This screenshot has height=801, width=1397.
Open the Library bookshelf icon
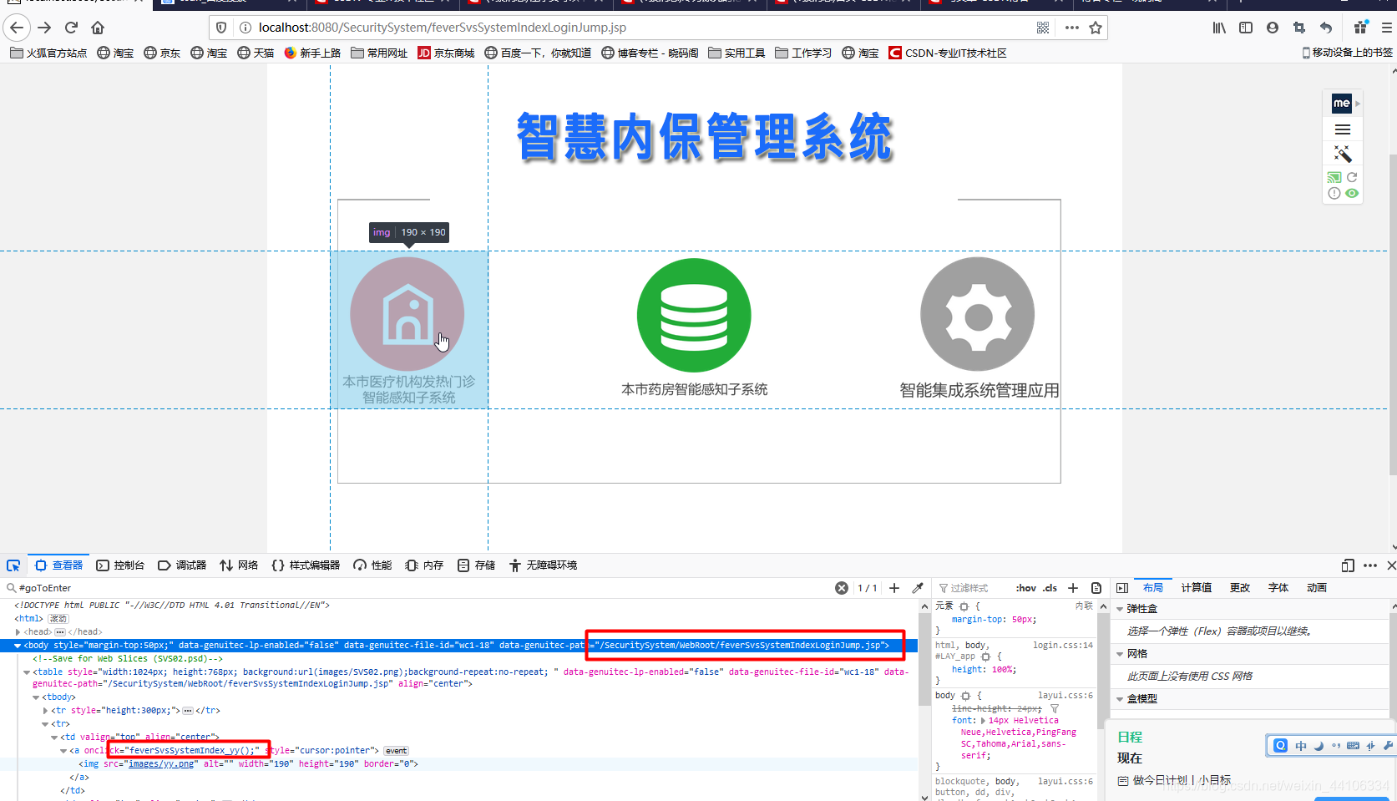1219,28
